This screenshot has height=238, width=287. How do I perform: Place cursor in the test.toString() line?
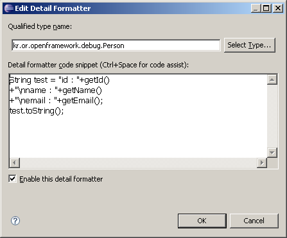(37, 111)
